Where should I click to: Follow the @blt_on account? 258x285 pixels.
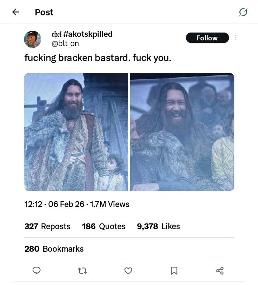pos(207,38)
